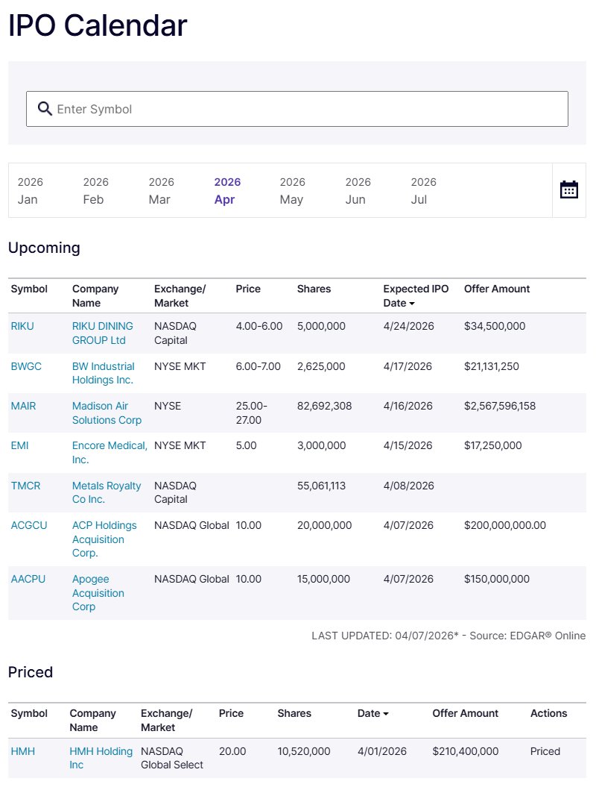The height and width of the screenshot is (790, 596).
Task: Sort by Expected IPO Date column
Action: pyautogui.click(x=416, y=295)
